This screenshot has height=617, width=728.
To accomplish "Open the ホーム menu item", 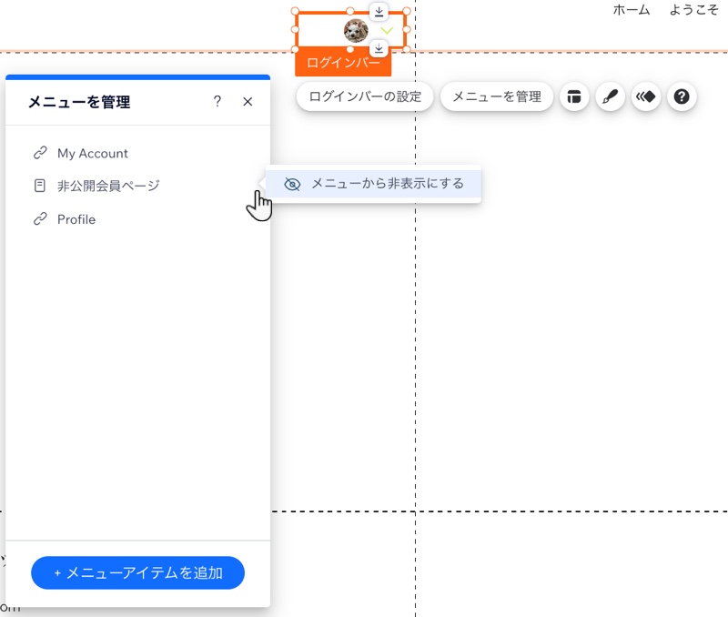I will (x=632, y=10).
